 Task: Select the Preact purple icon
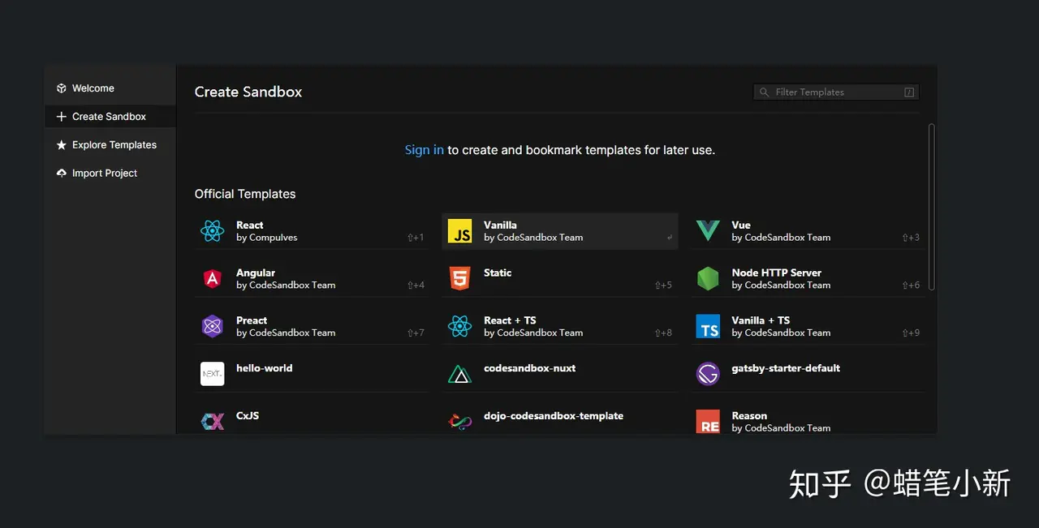pyautogui.click(x=212, y=326)
